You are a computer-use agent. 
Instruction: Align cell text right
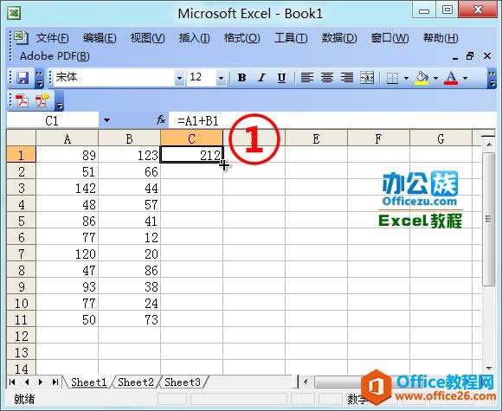click(x=347, y=78)
